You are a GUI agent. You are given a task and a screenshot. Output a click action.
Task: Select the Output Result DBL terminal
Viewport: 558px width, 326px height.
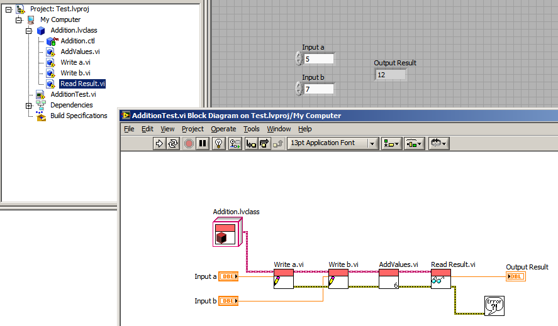click(x=516, y=276)
